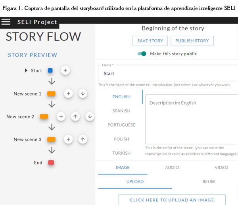
Task: Move New scene 1 down
Action: [83, 94]
